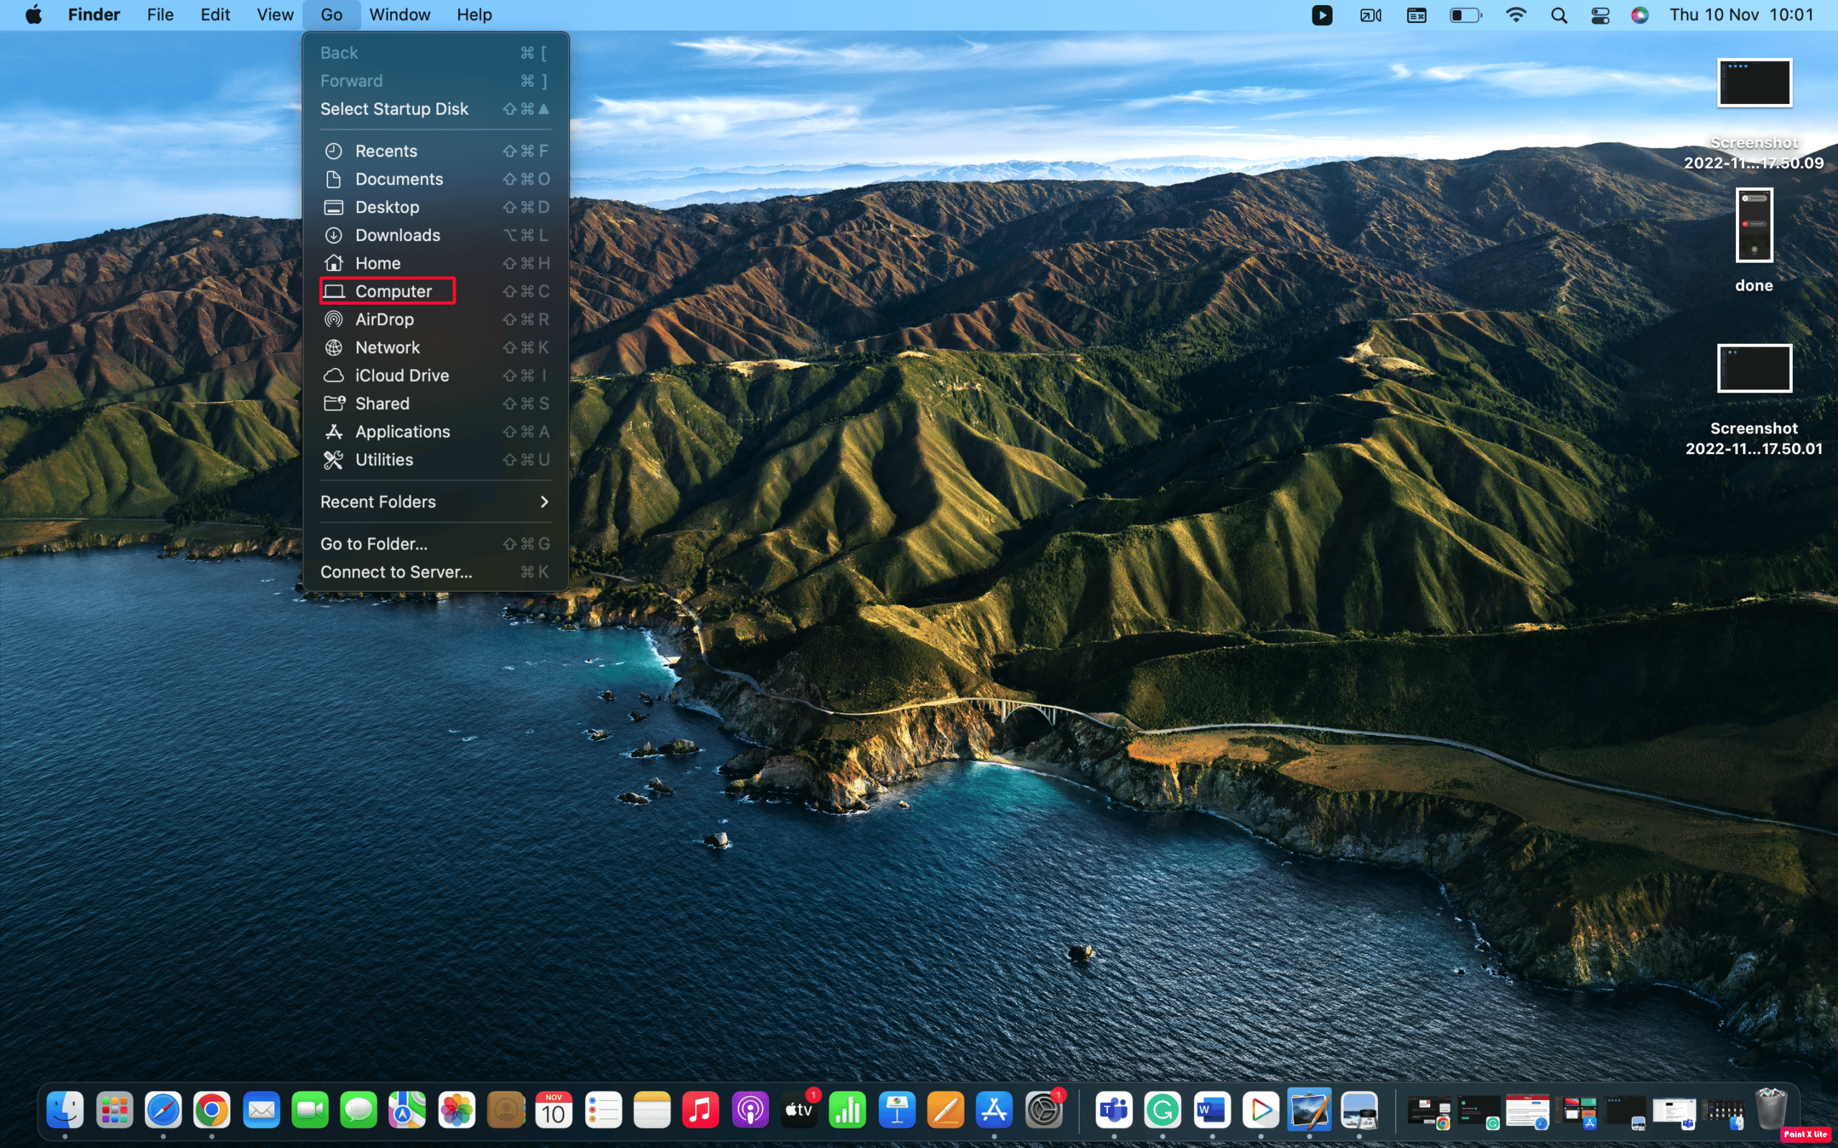
Task: Toggle Spotlight search in menu bar
Action: click(1559, 14)
